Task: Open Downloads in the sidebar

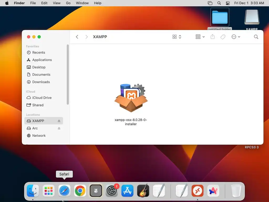Action: (44, 82)
